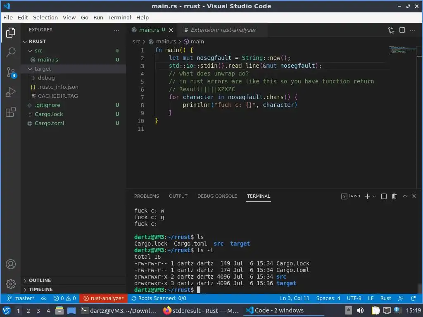Click the code minimap
Viewport: 423px width, 317px height.
[402, 50]
